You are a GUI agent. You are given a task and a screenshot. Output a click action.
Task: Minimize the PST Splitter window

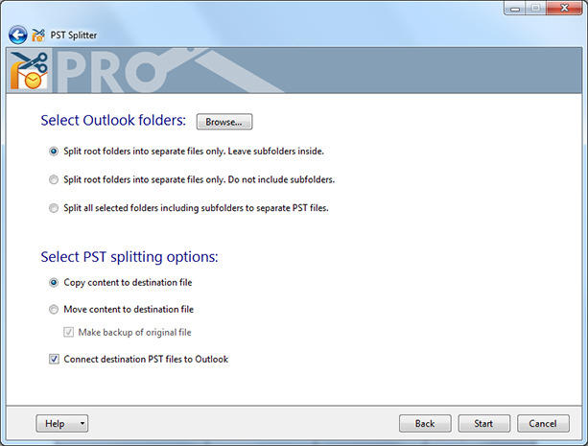[515, 9]
